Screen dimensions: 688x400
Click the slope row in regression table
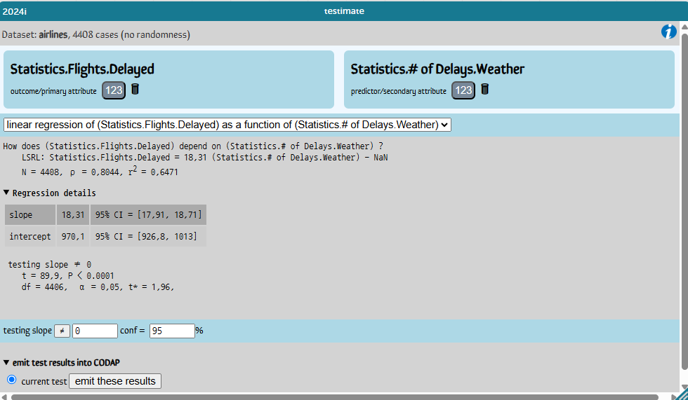[105, 215]
